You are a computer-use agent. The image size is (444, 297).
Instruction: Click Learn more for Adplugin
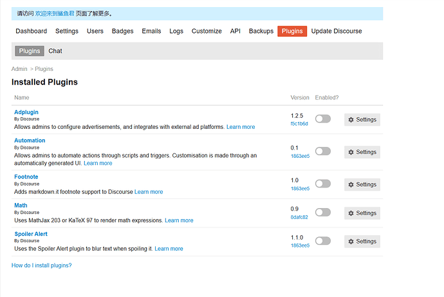[241, 127]
